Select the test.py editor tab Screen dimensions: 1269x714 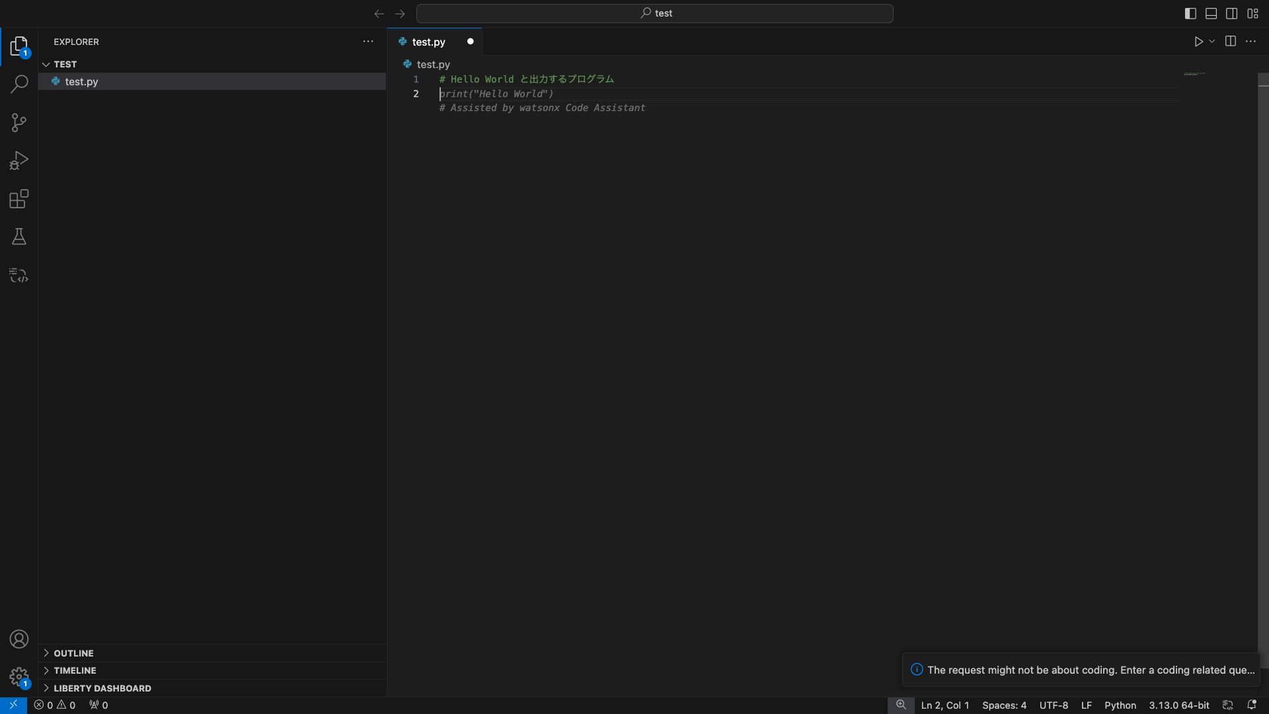pos(428,42)
